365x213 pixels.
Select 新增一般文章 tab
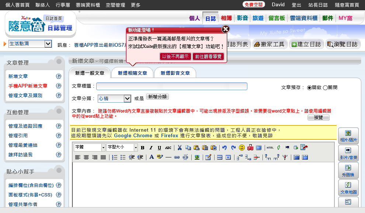click(90, 73)
